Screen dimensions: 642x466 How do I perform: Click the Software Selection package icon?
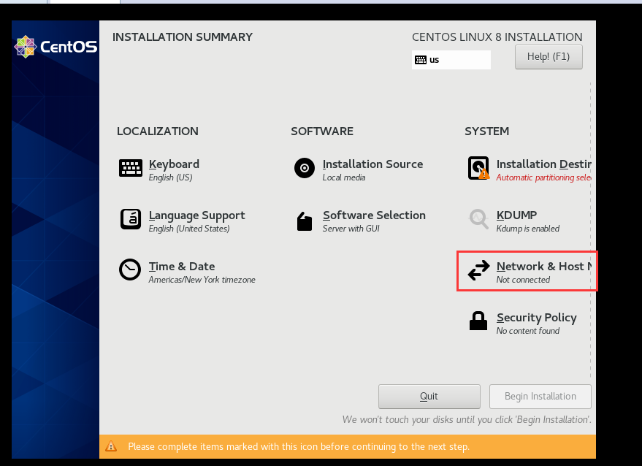pos(305,221)
